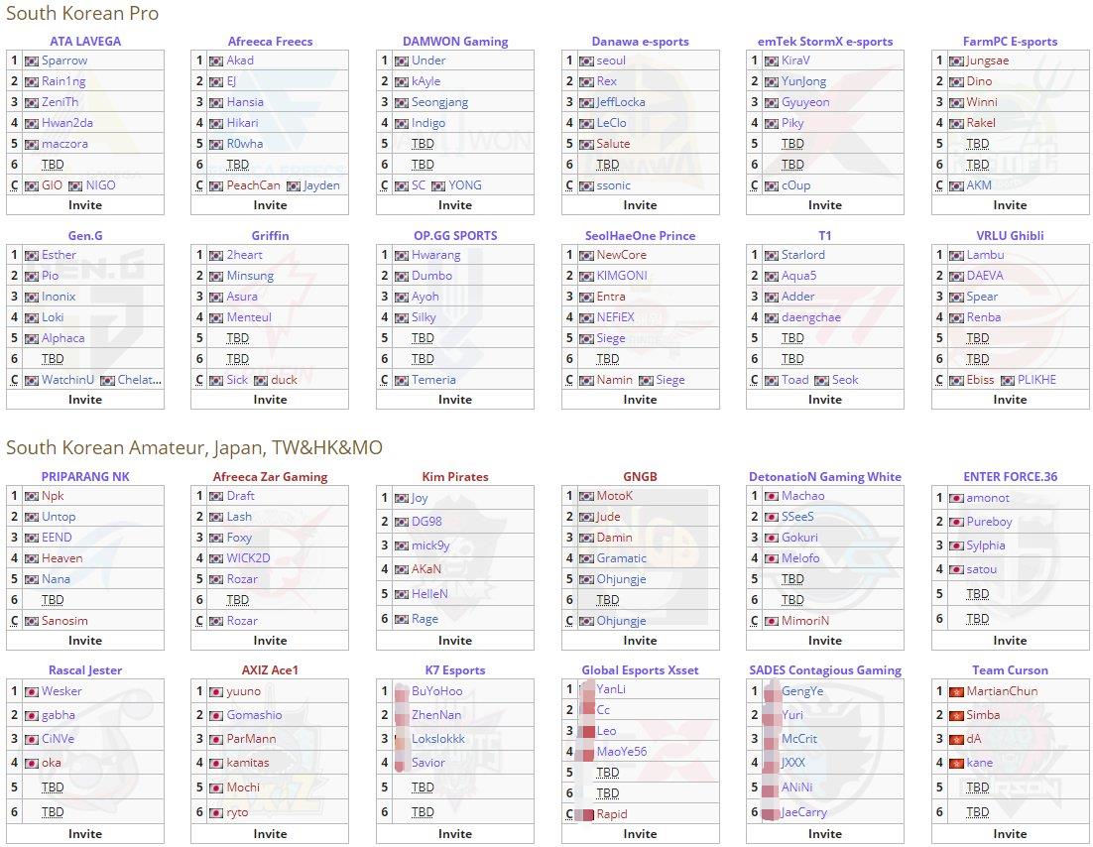Click the flag next to Starlord
Image resolution: width=1093 pixels, height=847 pixels.
[x=771, y=255]
